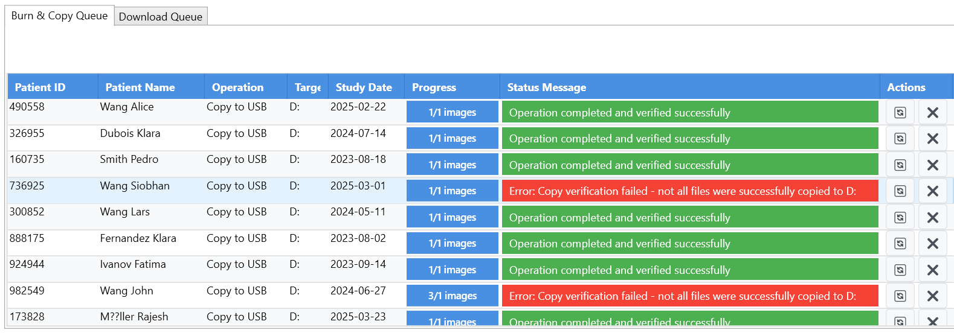Switch to the Burn & Copy Queue tab
This screenshot has width=954, height=333.
click(x=59, y=16)
